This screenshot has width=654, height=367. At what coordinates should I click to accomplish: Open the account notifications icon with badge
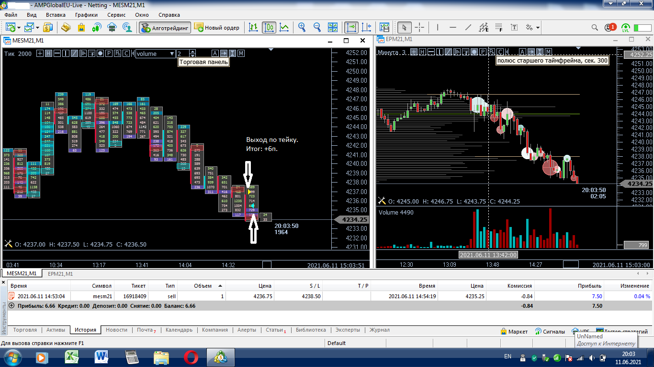[x=610, y=27]
